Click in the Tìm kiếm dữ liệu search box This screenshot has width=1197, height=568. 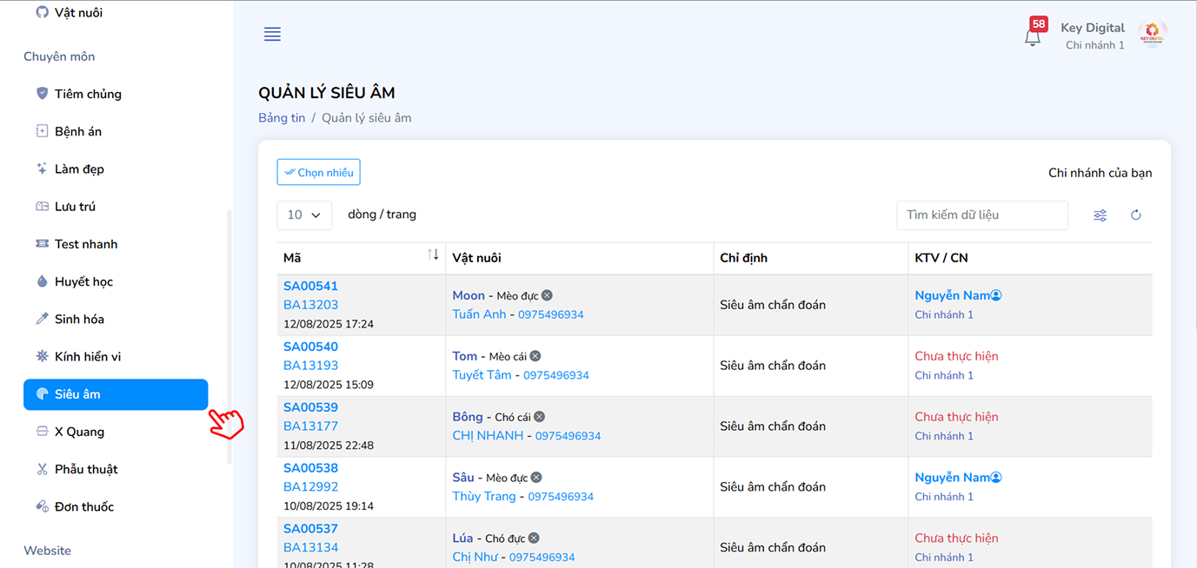click(x=981, y=215)
